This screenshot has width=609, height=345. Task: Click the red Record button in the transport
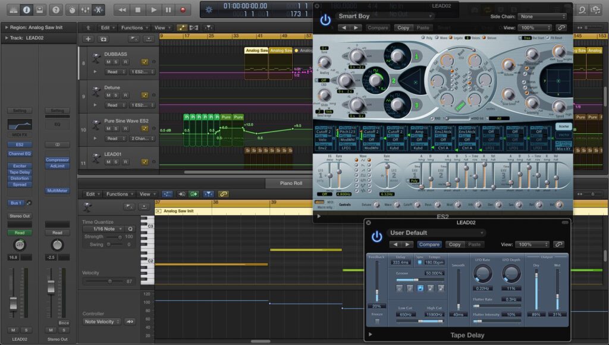pos(183,10)
